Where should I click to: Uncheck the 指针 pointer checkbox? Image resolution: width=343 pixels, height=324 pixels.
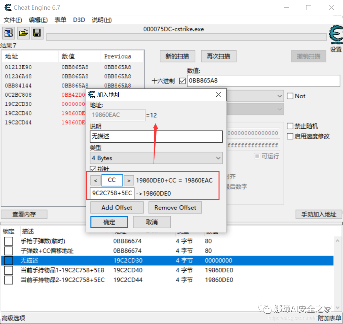(x=93, y=169)
